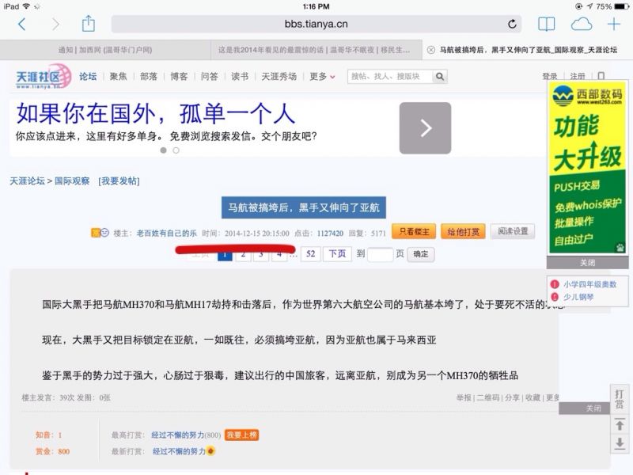Click the 西部数码 ad logo
This screenshot has height=475, width=633.
[x=587, y=95]
